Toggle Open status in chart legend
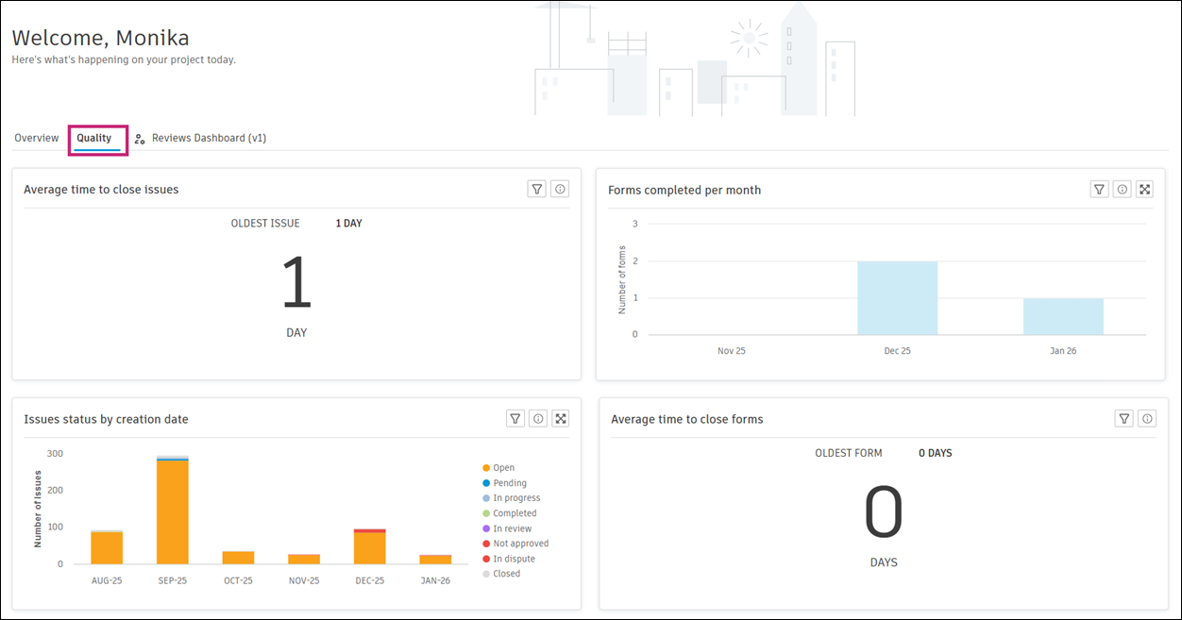The width and height of the screenshot is (1182, 620). 498,468
